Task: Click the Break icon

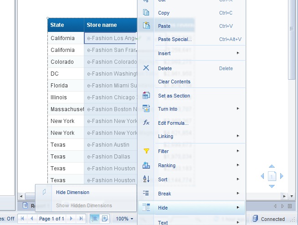Action: [146, 193]
